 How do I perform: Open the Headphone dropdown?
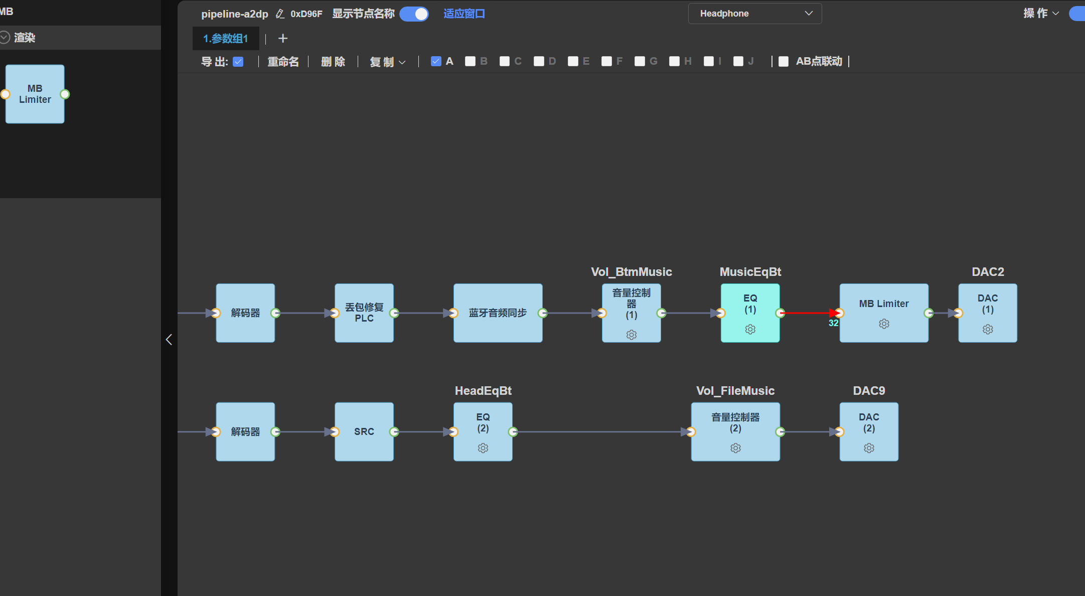coord(755,14)
